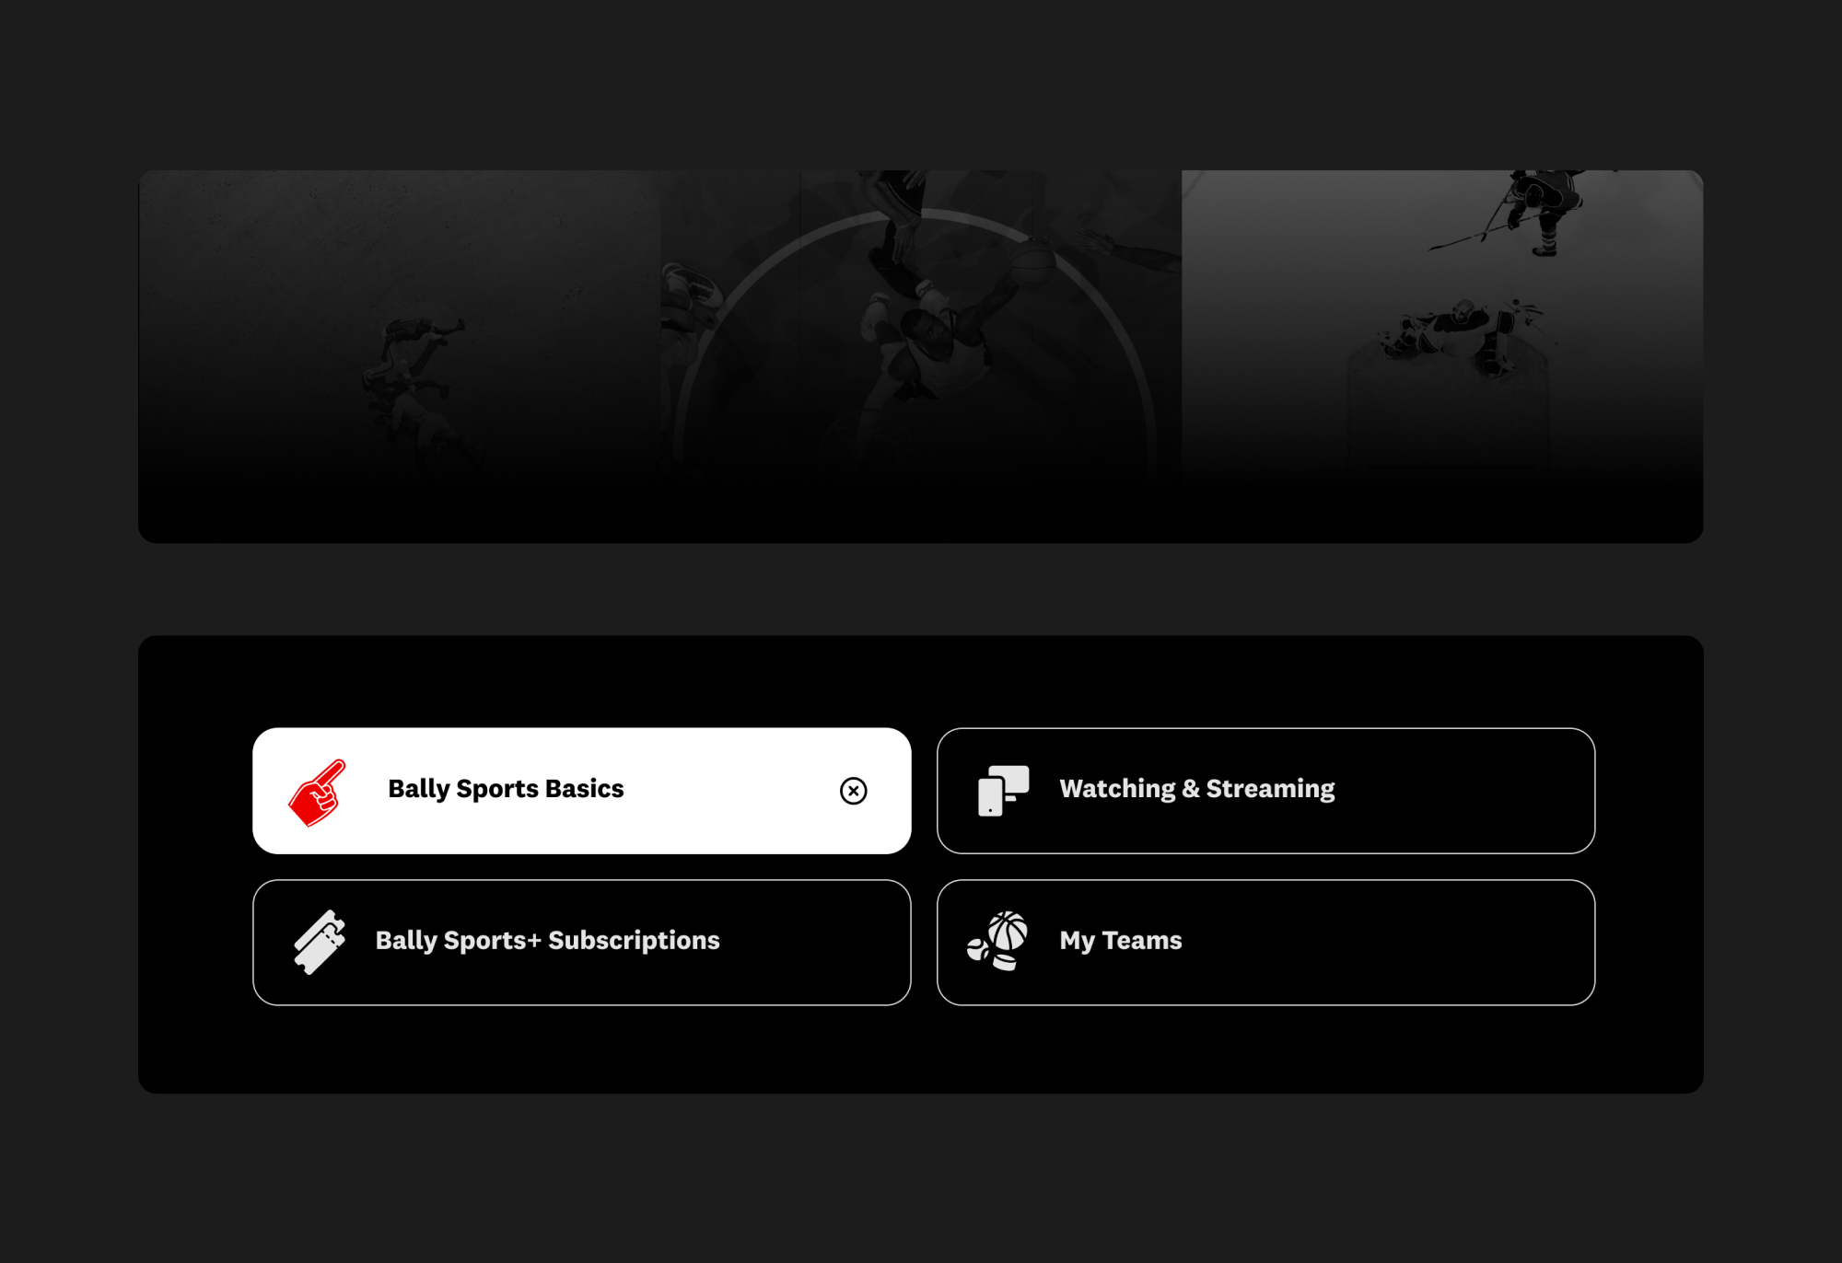Click the baseball players in the banner
The height and width of the screenshot is (1263, 1842).
[419, 387]
